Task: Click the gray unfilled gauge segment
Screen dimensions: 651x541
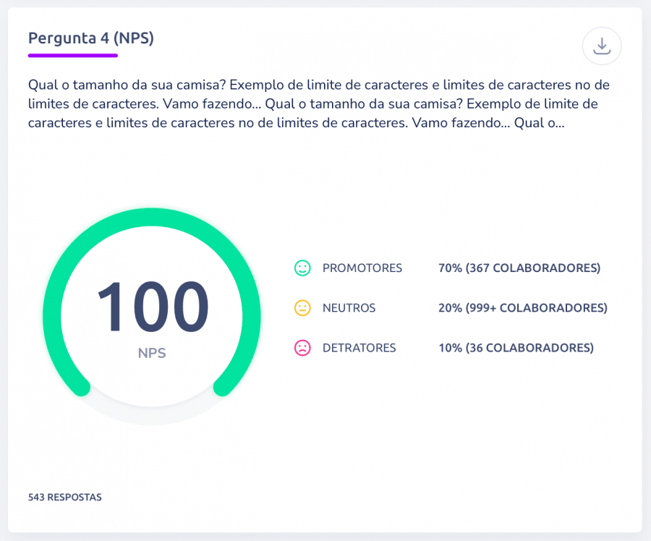Action: pos(152,415)
